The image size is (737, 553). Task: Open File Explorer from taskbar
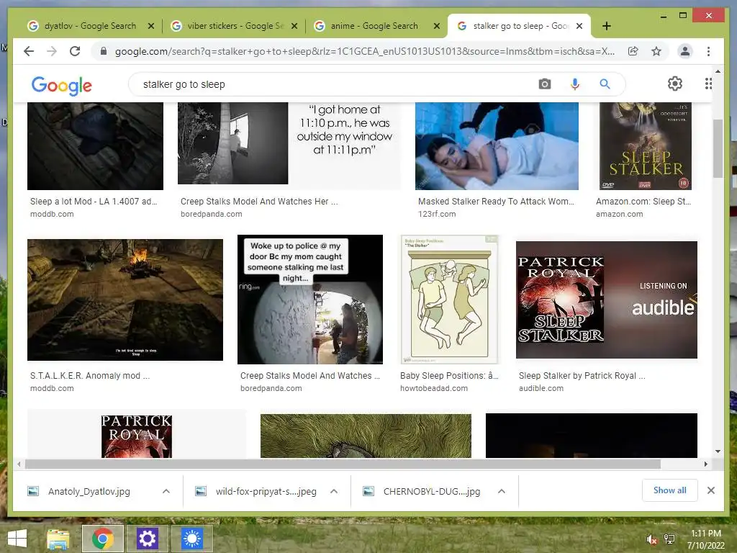[58, 539]
